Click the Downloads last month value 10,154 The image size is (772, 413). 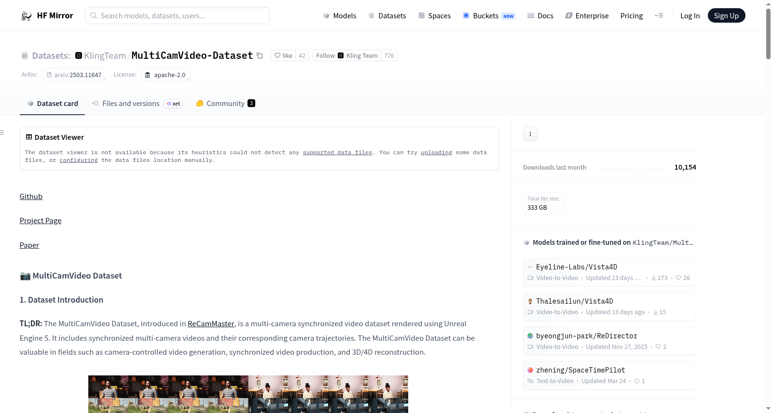click(x=685, y=167)
